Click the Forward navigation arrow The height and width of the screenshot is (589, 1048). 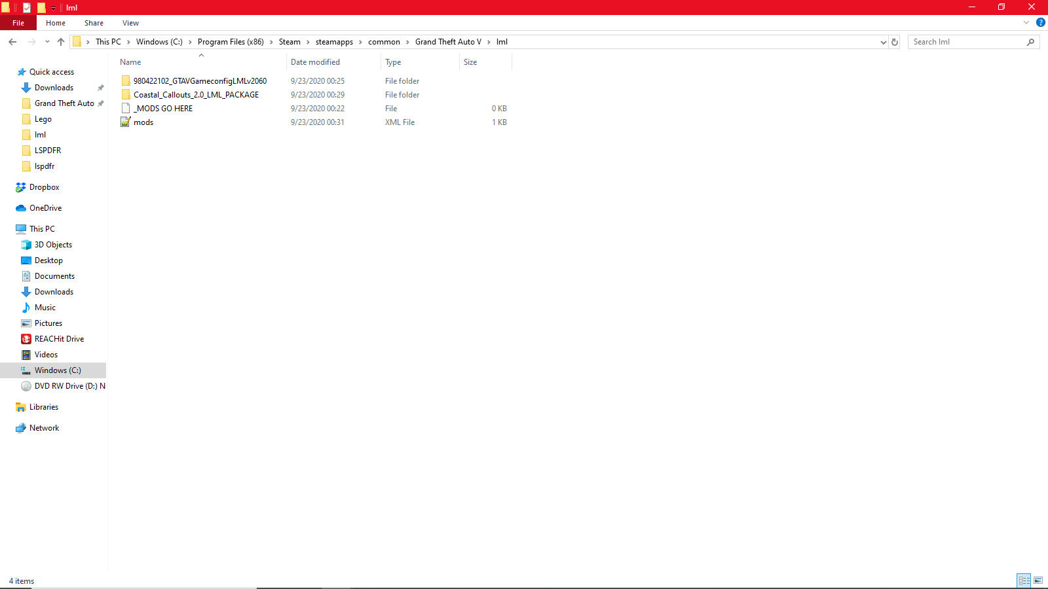click(31, 42)
